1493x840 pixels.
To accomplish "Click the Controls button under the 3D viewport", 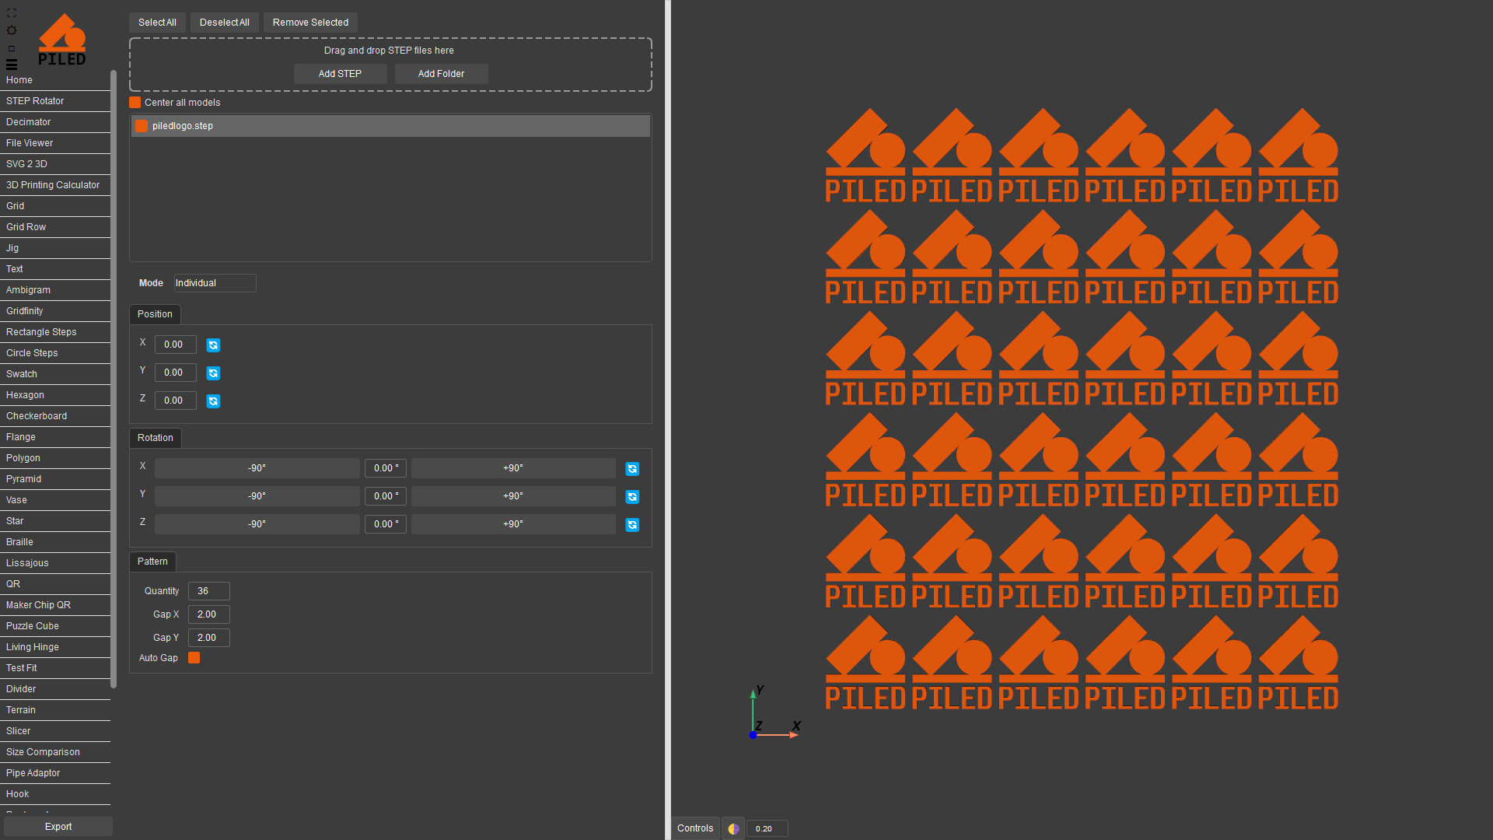I will (x=694, y=828).
